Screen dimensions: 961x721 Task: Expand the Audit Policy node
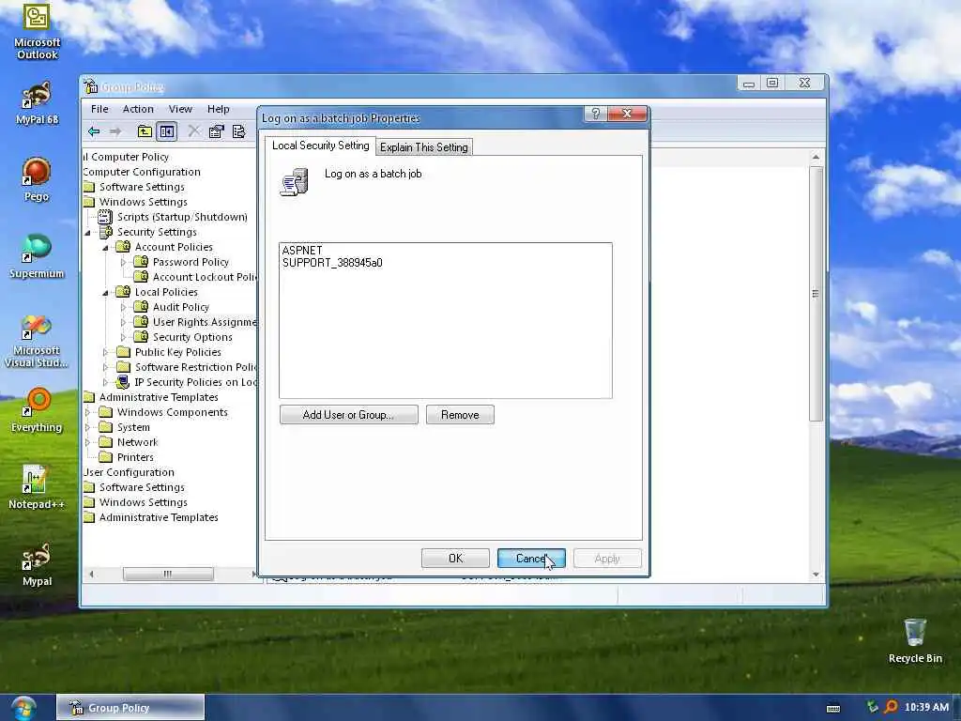[123, 307]
